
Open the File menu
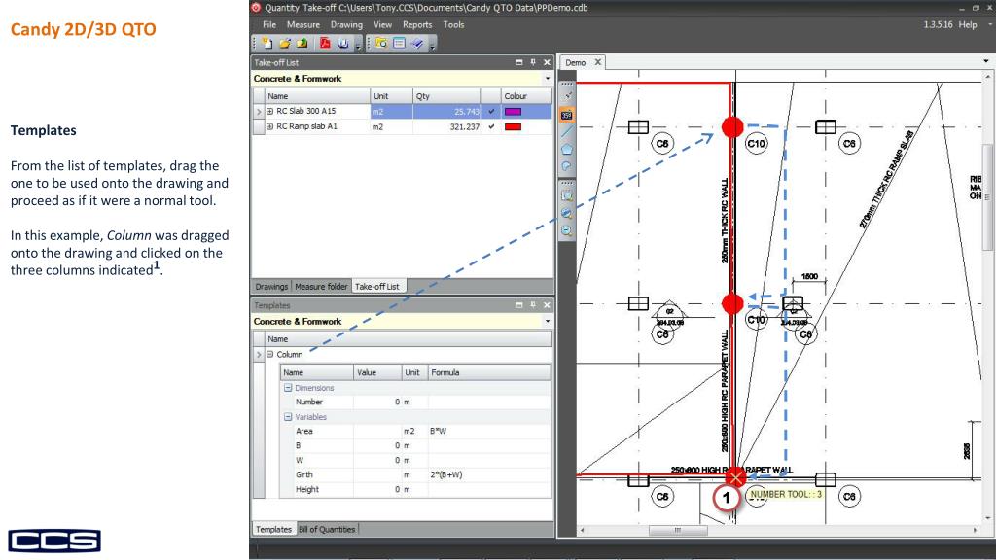pos(269,24)
